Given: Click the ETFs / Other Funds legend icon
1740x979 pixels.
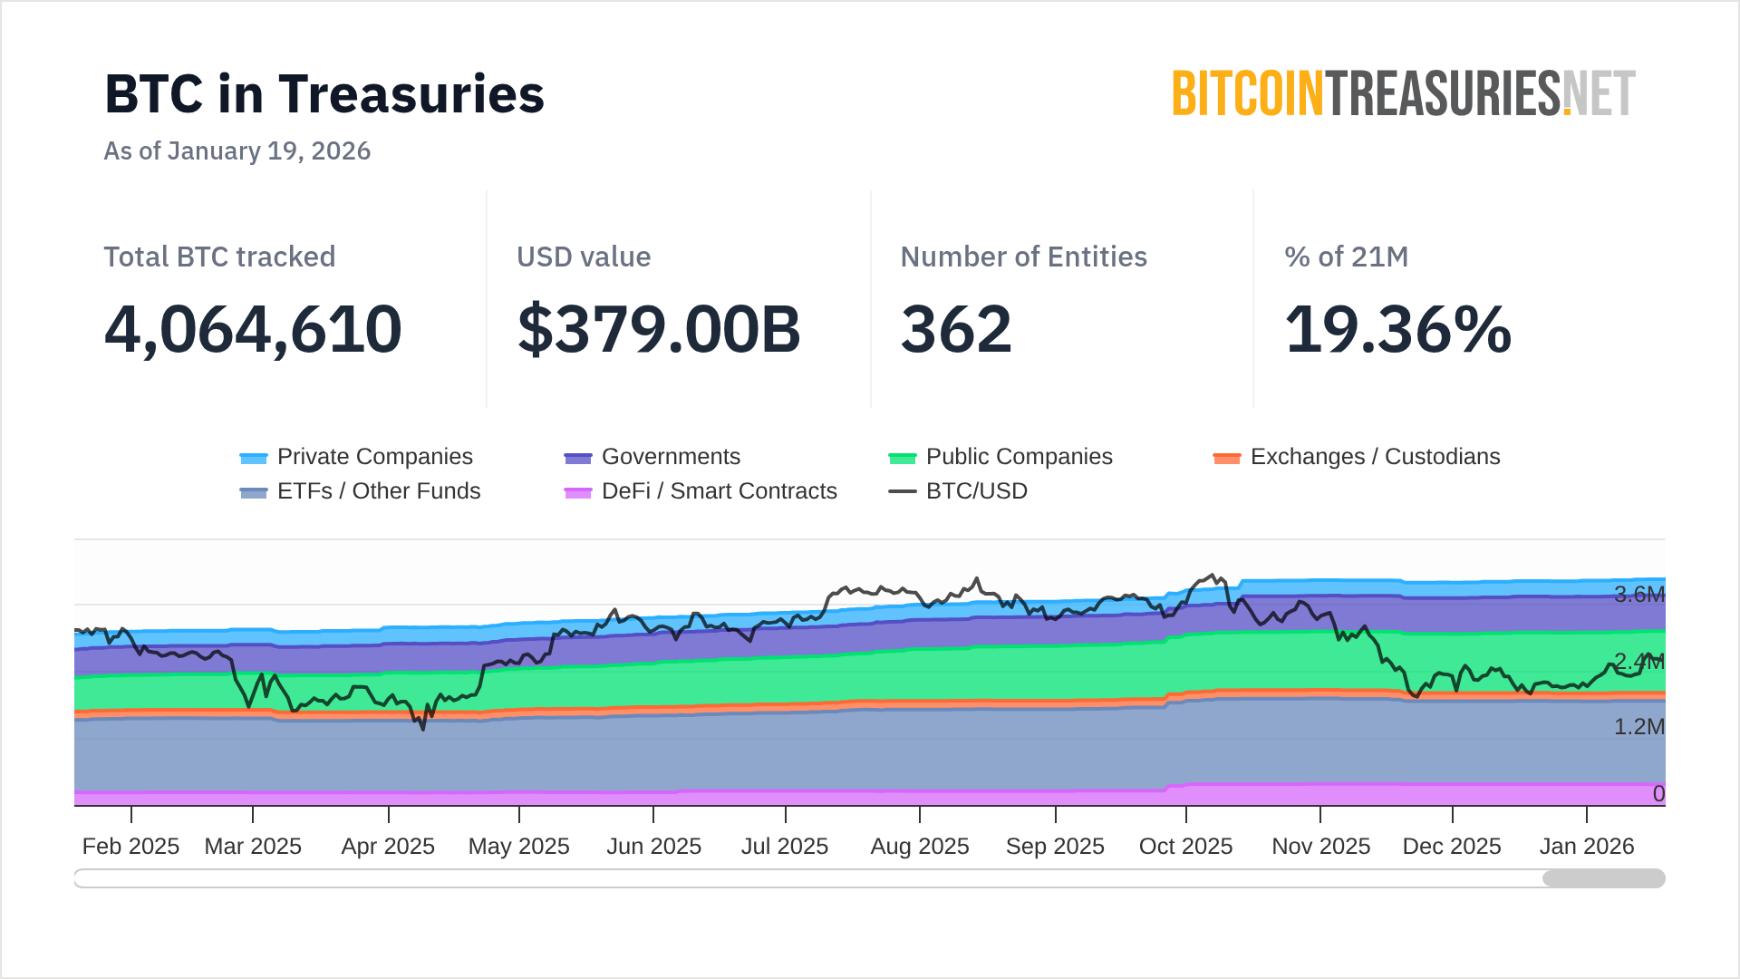Looking at the screenshot, I should click(254, 492).
